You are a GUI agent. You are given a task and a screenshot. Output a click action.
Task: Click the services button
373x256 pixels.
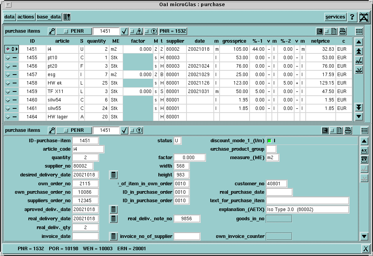click(x=335, y=17)
